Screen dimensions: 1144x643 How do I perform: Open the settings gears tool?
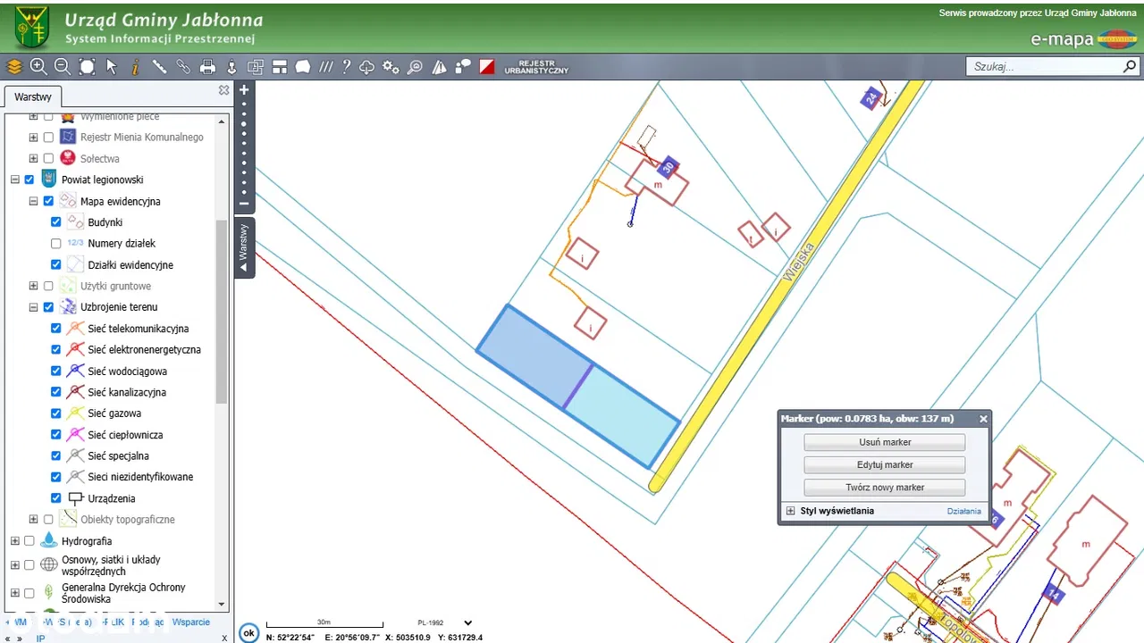click(391, 67)
